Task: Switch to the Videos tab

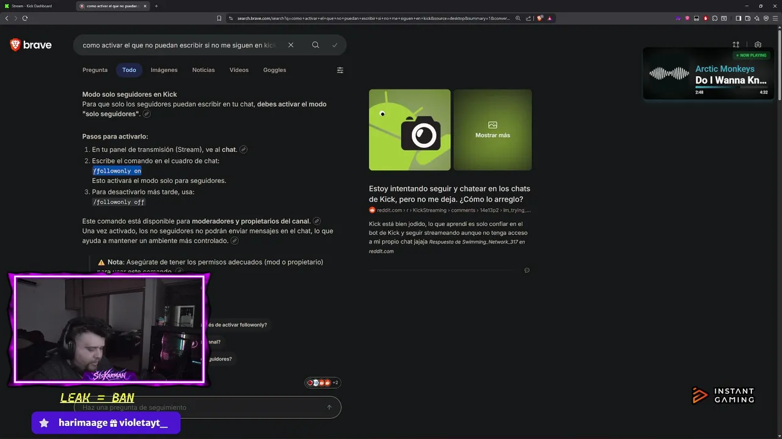Action: pos(239,70)
